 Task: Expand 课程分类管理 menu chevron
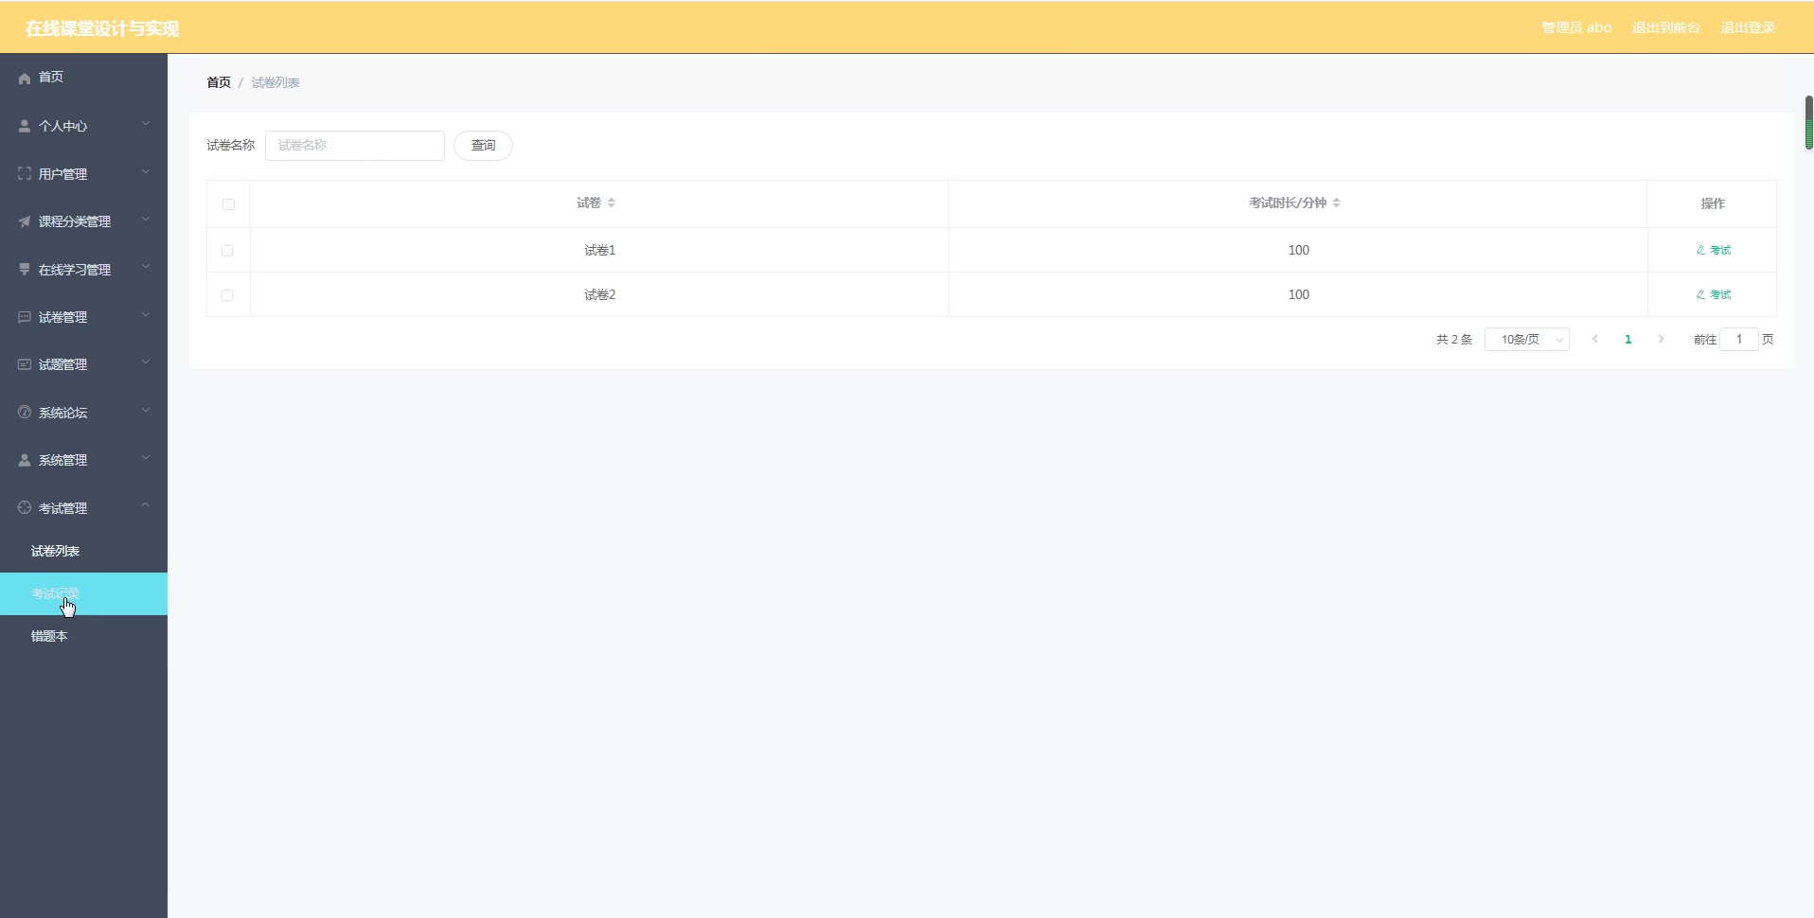[146, 220]
